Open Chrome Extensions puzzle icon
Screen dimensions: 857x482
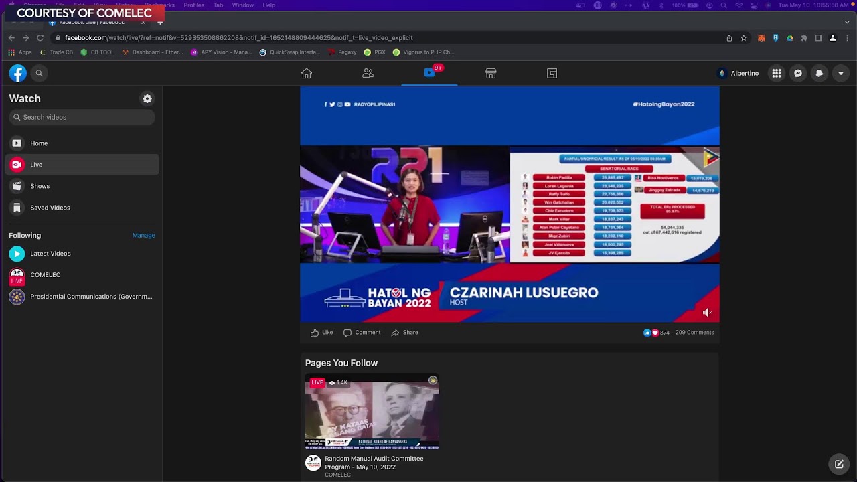[x=804, y=38]
